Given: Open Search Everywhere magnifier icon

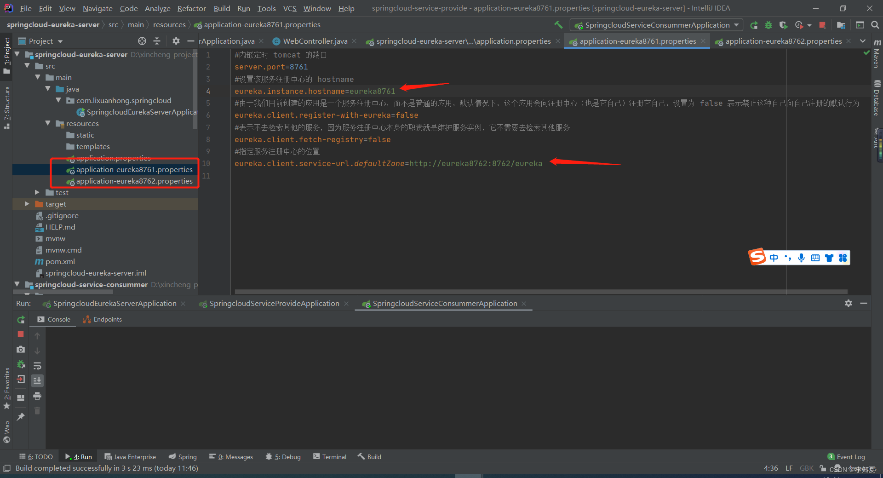Looking at the screenshot, I should pyautogui.click(x=875, y=25).
